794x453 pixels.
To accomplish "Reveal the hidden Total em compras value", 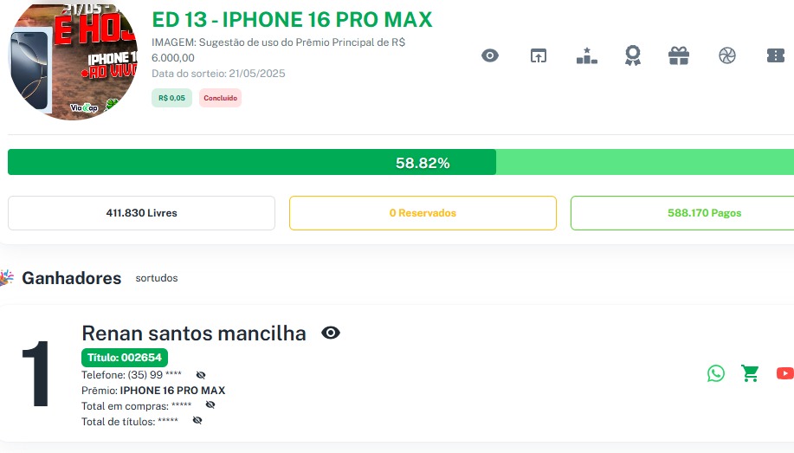I will pos(210,404).
